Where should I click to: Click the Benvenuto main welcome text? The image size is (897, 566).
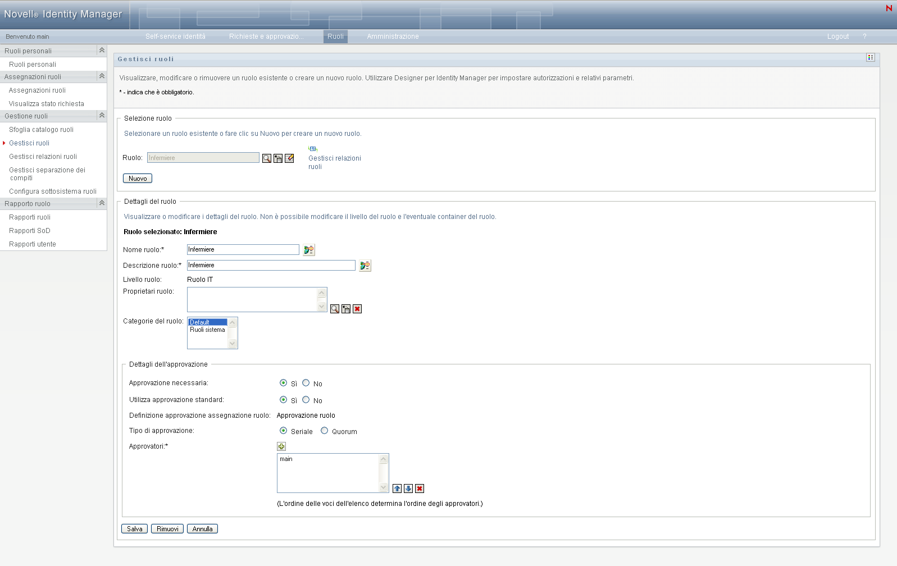pos(28,37)
